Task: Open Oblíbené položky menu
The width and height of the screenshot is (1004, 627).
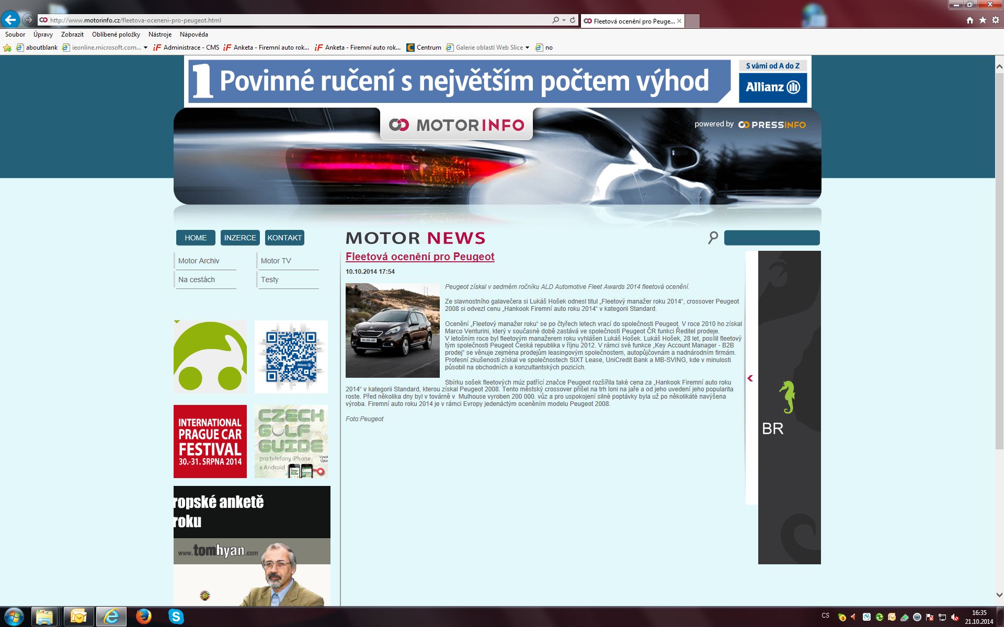Action: 116,34
